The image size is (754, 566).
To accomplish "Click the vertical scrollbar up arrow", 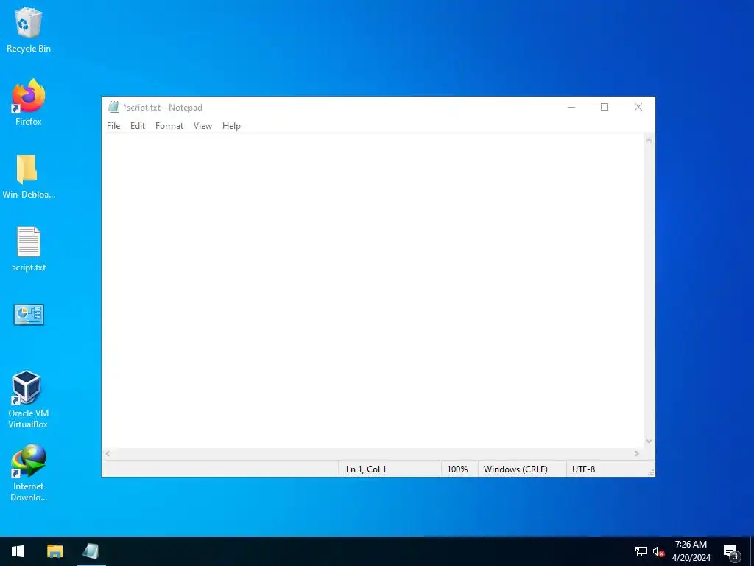I will pos(649,141).
